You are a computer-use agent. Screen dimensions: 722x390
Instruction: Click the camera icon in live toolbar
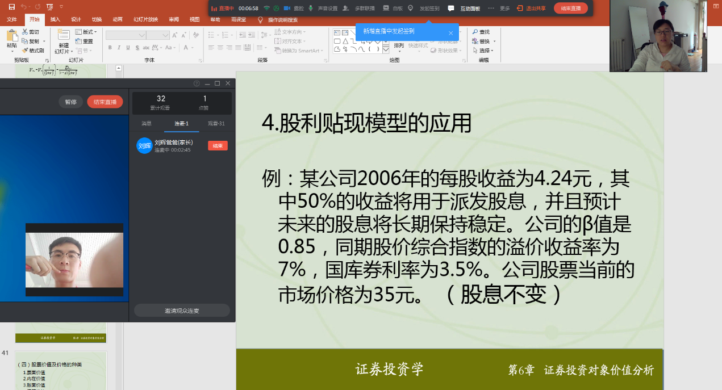287,9
